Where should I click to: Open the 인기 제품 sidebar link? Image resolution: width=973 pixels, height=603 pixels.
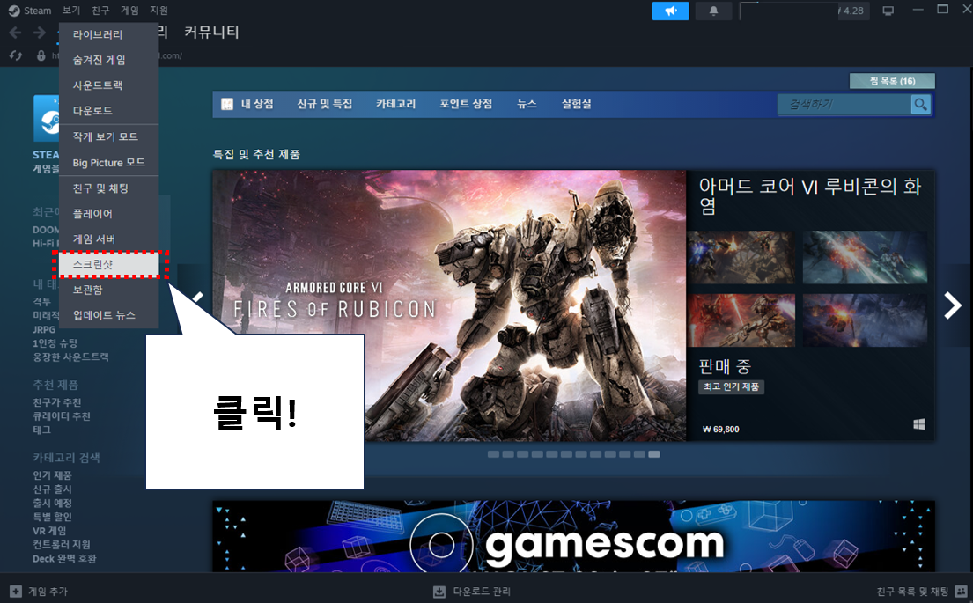coord(52,475)
